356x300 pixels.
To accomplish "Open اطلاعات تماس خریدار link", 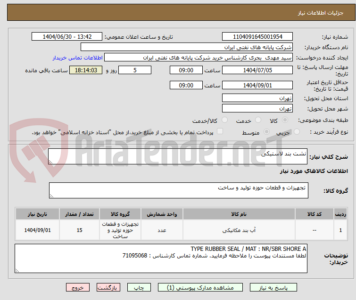I will (x=78, y=58).
